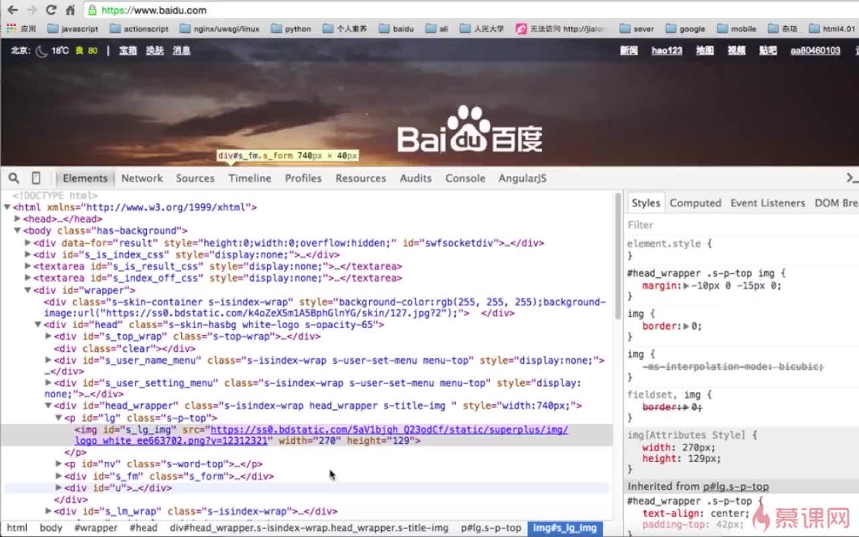Open the Resources tab
The height and width of the screenshot is (537, 859).
pos(361,178)
